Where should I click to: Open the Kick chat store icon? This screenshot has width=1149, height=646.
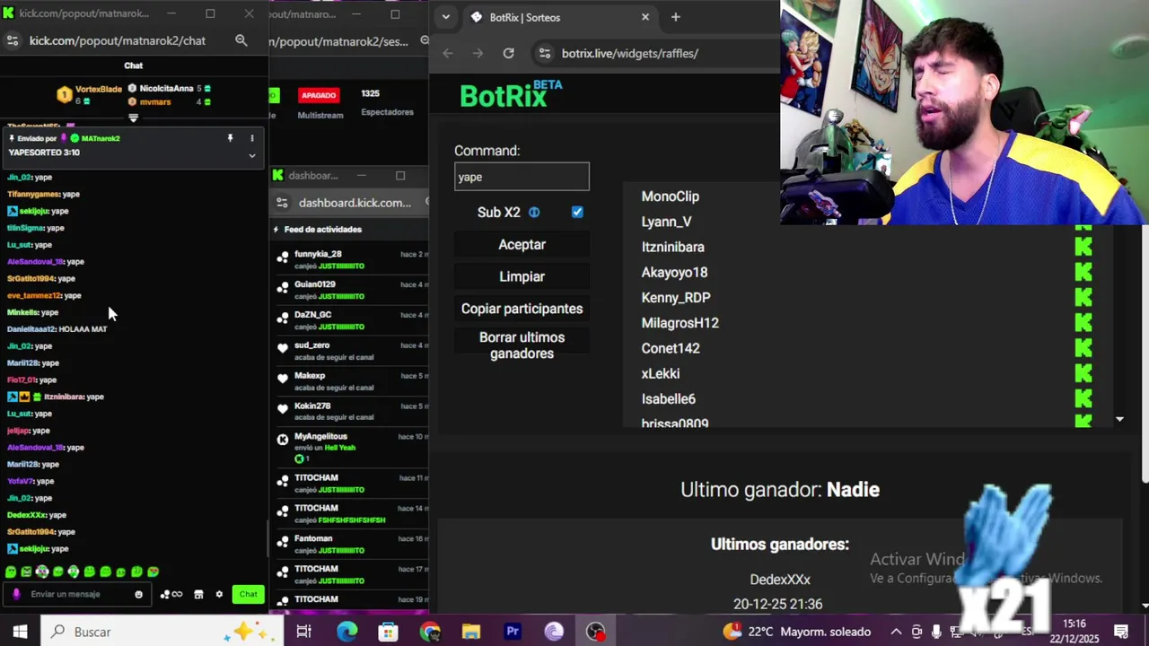[198, 594]
